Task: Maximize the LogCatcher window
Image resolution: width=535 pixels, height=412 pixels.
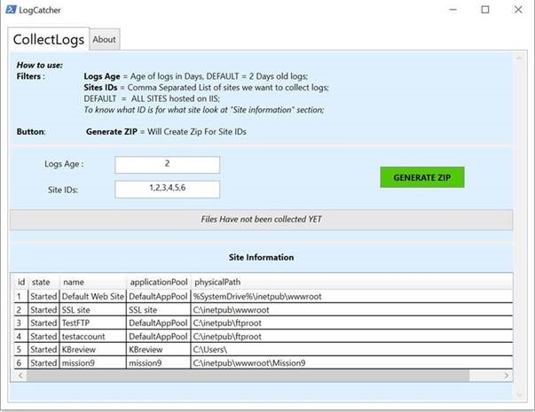Action: [484, 10]
